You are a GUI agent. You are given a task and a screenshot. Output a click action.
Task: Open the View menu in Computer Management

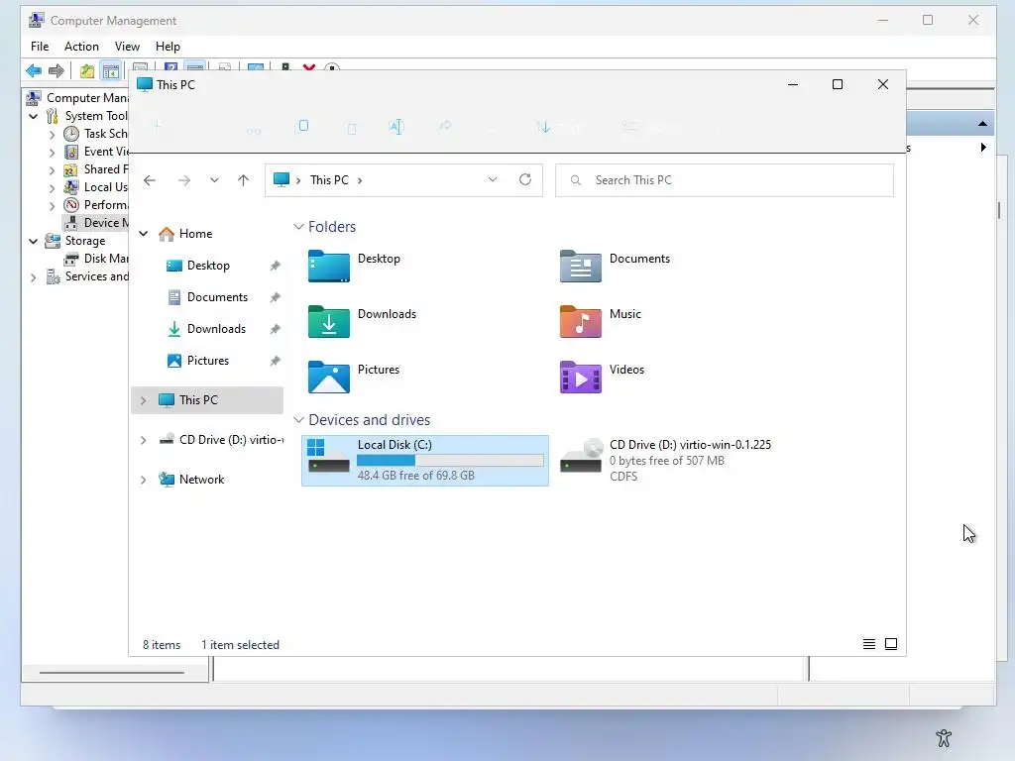click(127, 47)
